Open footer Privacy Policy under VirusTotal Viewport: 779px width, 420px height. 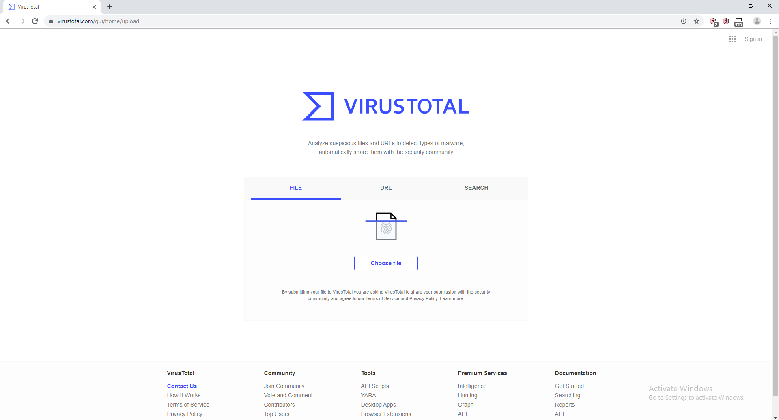tap(185, 414)
